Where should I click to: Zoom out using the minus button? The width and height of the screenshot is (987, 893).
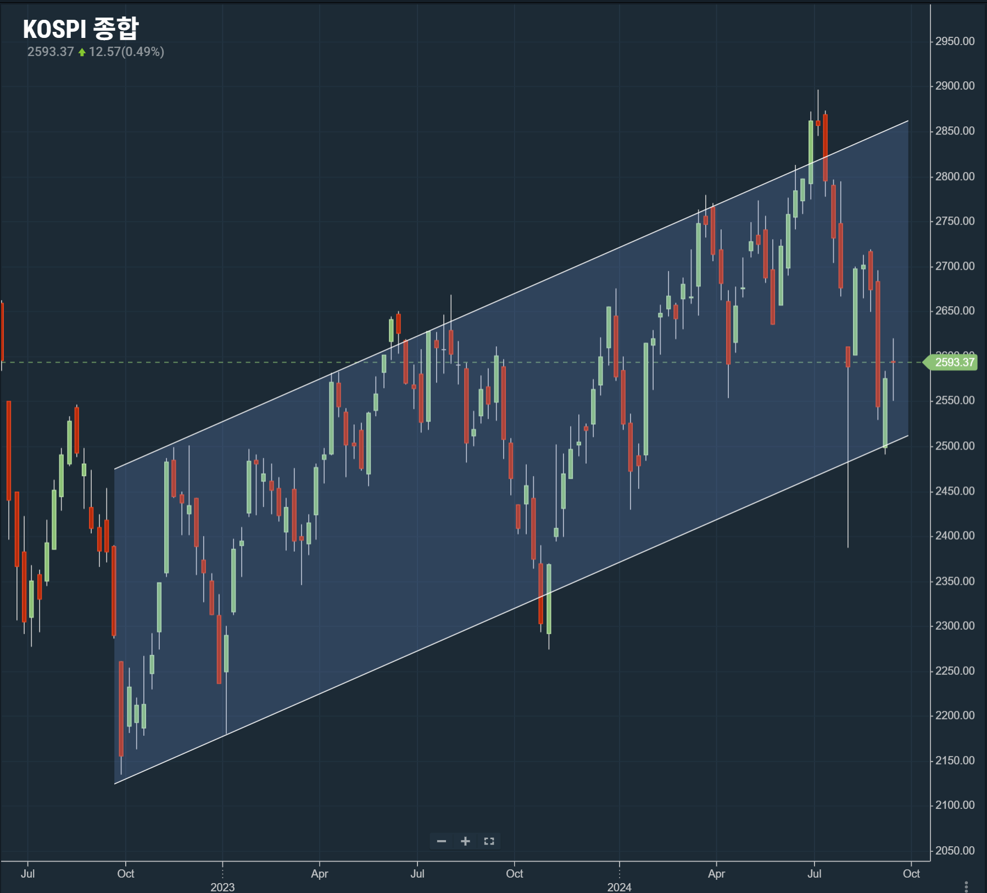click(441, 841)
